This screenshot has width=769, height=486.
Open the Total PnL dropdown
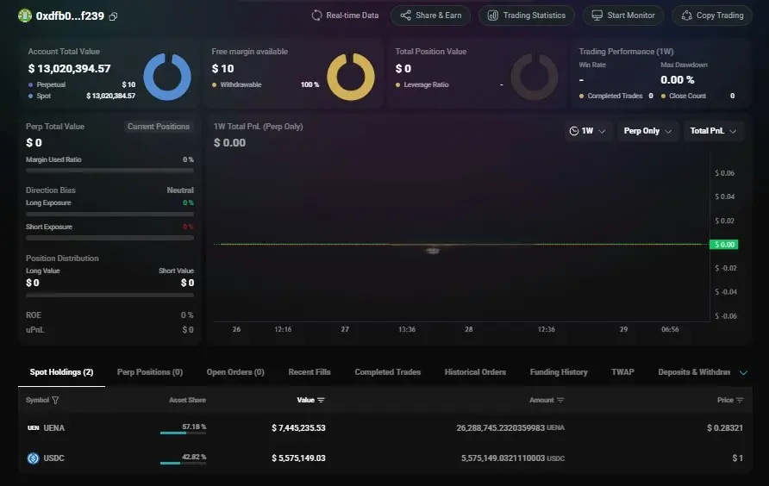(714, 131)
